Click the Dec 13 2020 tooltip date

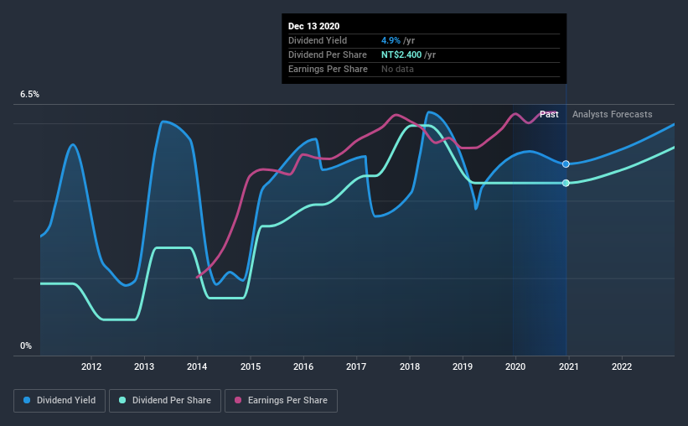(x=313, y=26)
